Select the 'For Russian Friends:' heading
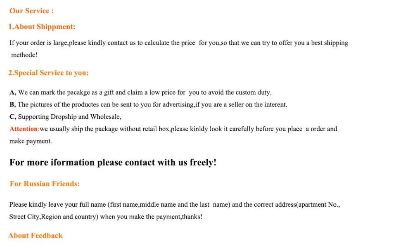Viewport: 396px width, 243px height. 45,184
